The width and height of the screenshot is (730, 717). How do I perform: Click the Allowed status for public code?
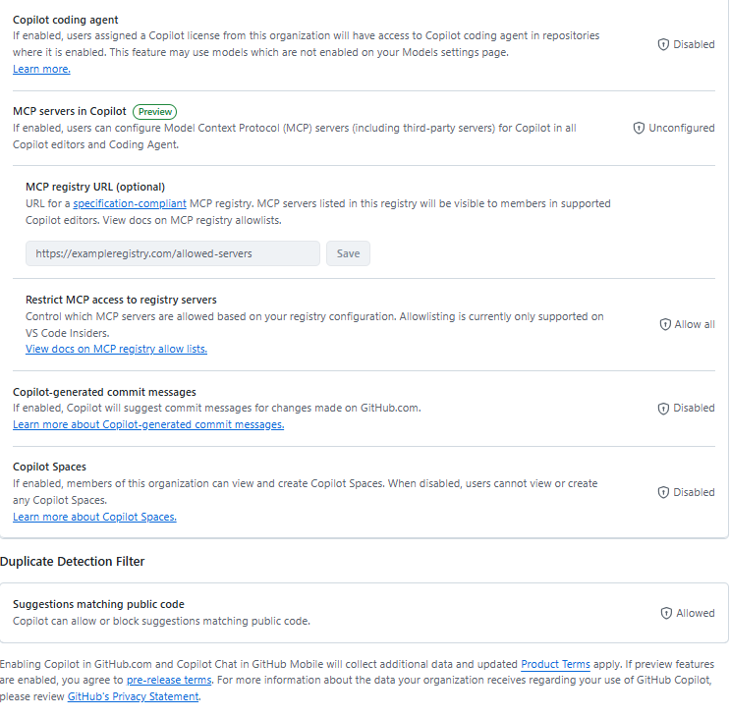pos(696,613)
